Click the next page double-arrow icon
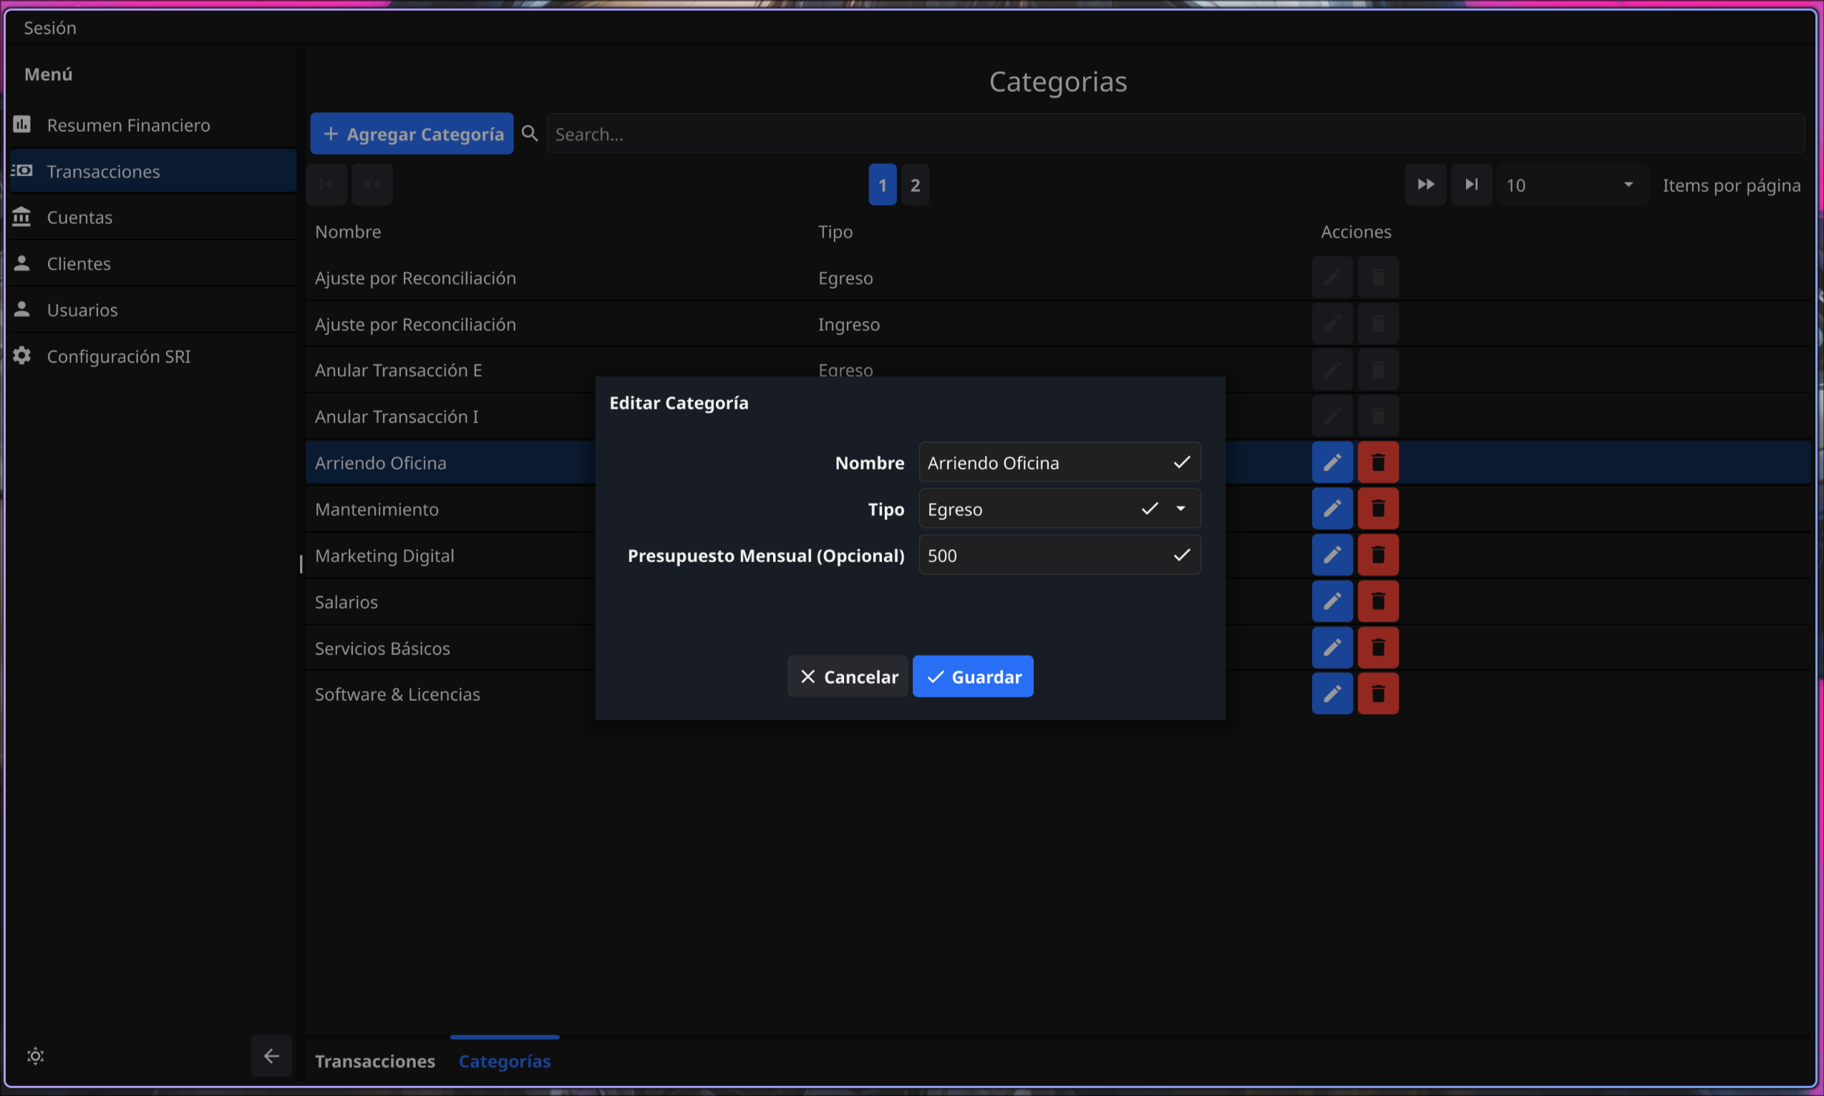 (x=1425, y=185)
